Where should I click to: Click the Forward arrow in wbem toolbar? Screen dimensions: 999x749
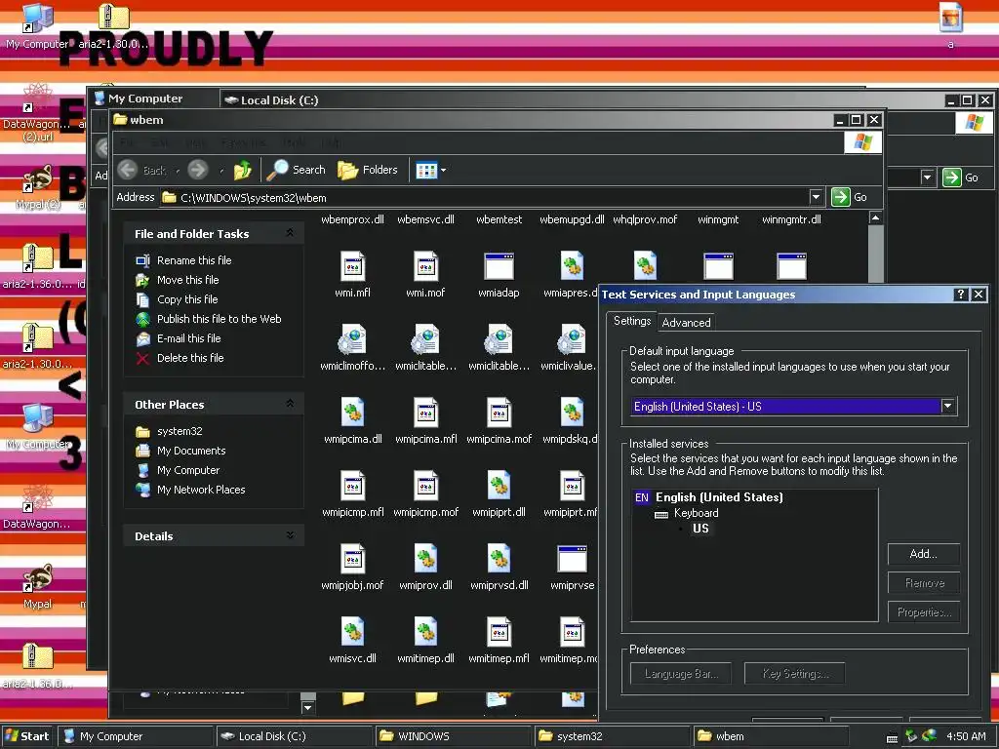coord(197,170)
